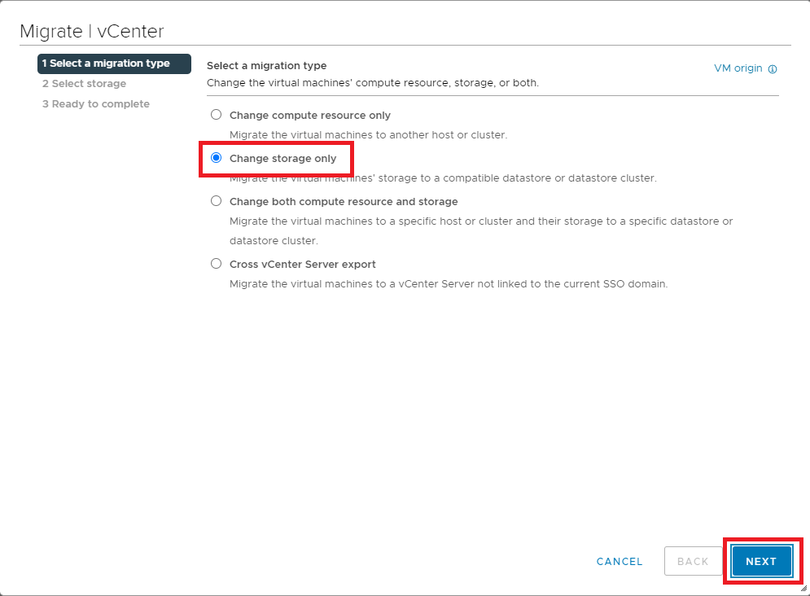
Task: Open the VM origin link
Action: point(738,68)
